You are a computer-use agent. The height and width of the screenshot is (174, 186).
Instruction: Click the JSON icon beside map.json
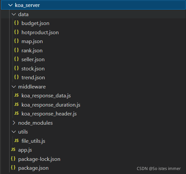tap(16, 41)
